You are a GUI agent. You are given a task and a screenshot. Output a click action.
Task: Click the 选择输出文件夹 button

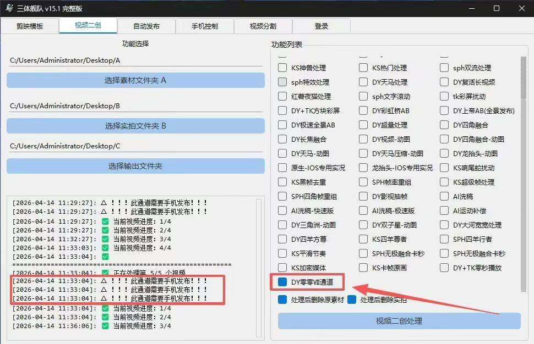click(x=135, y=166)
